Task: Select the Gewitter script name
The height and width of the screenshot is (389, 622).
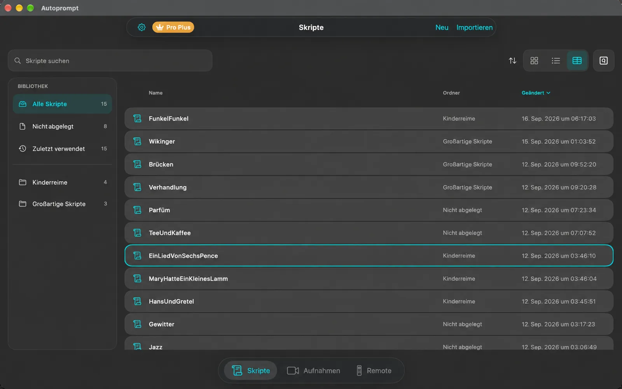Action: tap(161, 324)
